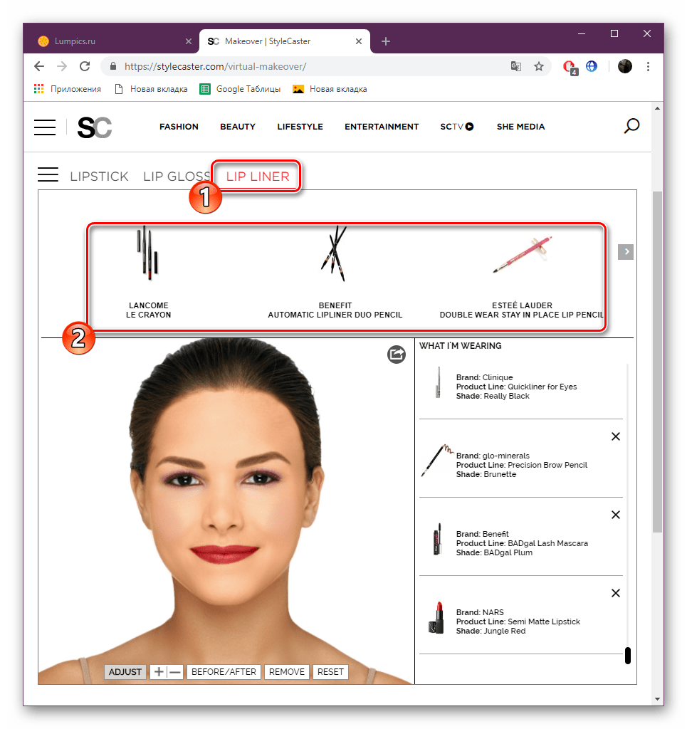
Task: Choose Benefit Automatic Lipliner Duo Pencil
Action: (335, 272)
